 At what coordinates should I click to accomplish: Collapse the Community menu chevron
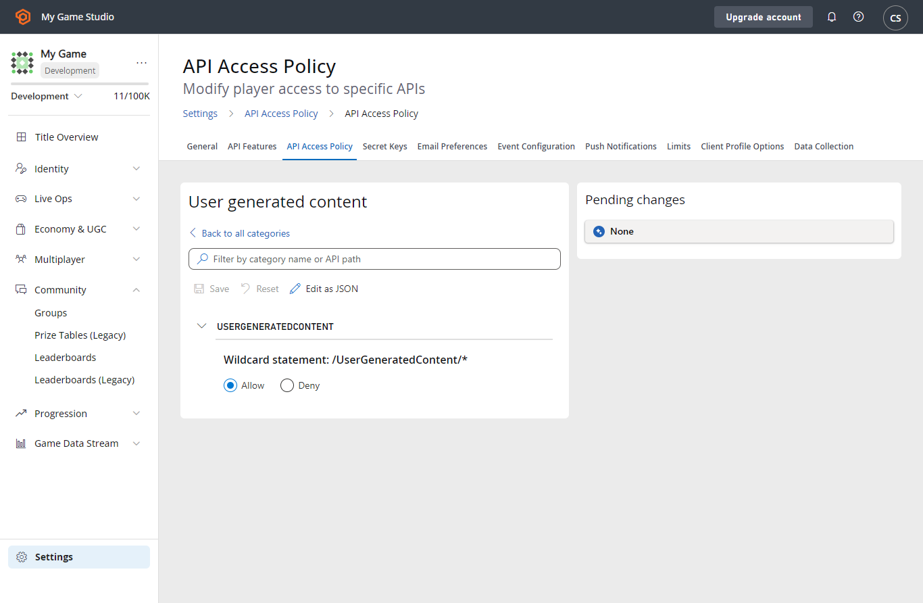coord(136,290)
